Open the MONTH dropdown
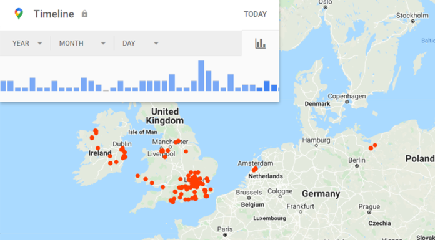 82,43
